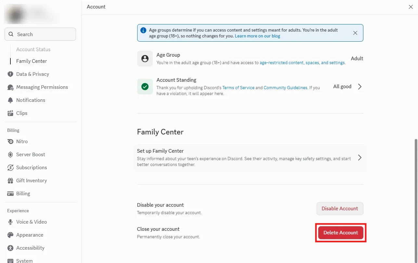Click into the Search settings field
Viewport: 418px width, 263px height.
click(x=40, y=34)
